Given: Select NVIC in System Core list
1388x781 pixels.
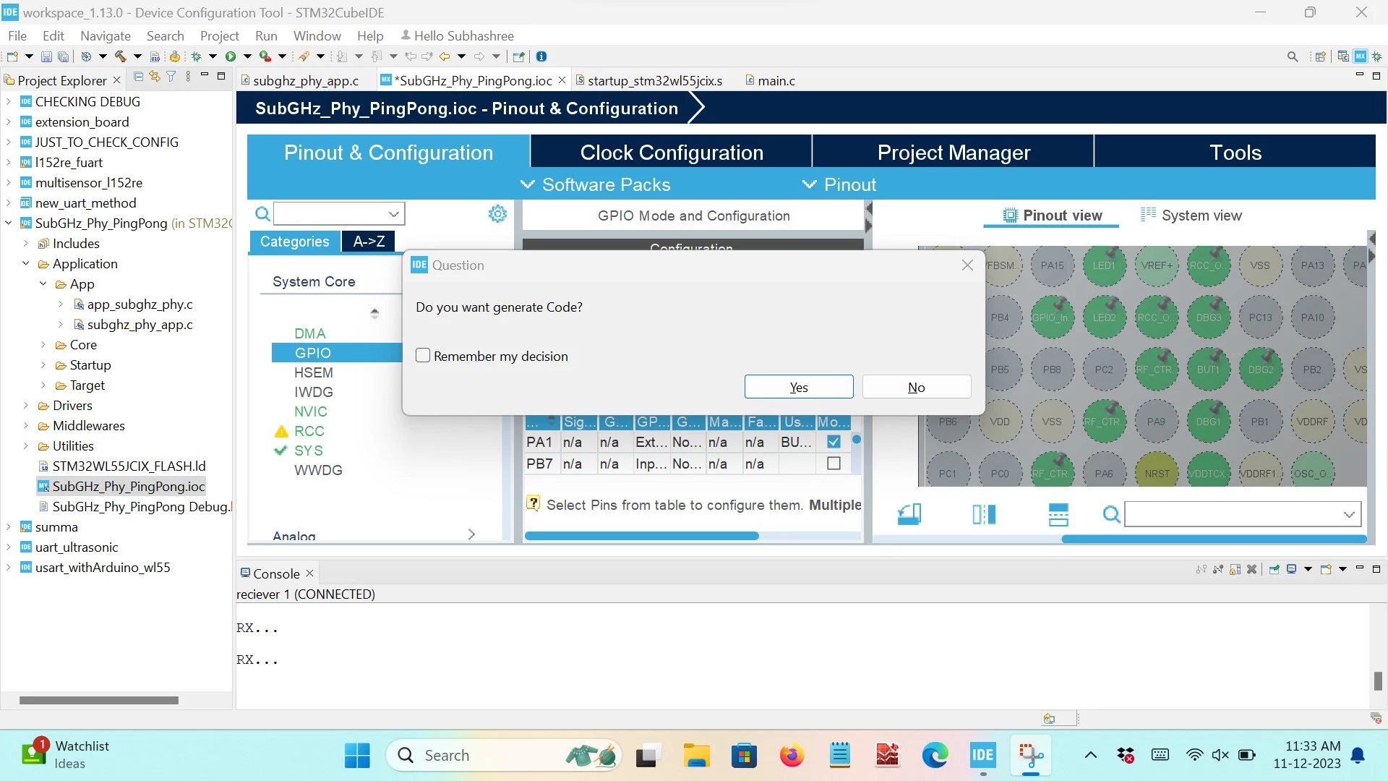Looking at the screenshot, I should click(x=311, y=411).
